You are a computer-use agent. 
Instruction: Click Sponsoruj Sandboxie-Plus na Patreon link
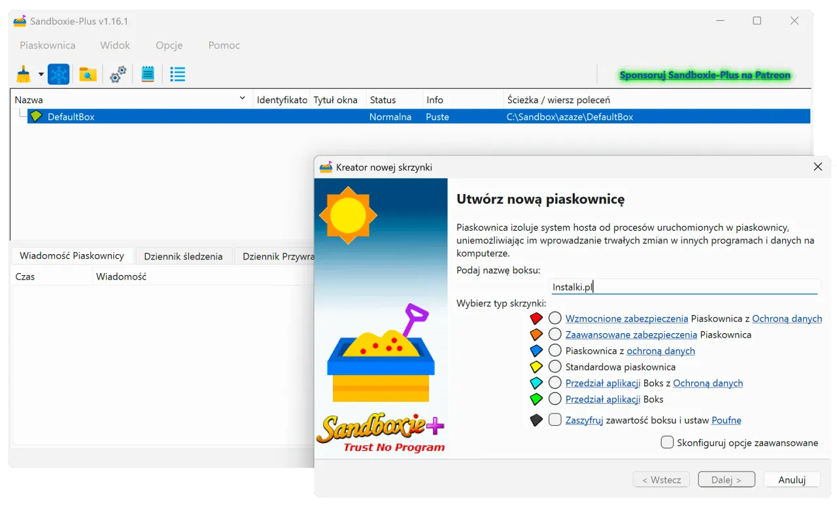[x=705, y=74]
